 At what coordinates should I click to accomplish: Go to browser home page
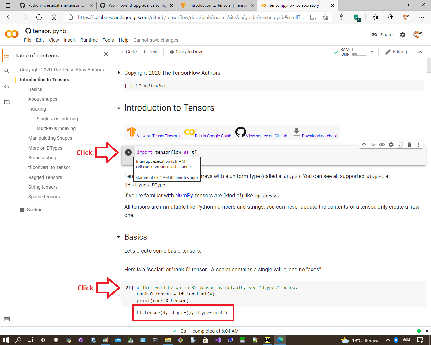click(54, 17)
